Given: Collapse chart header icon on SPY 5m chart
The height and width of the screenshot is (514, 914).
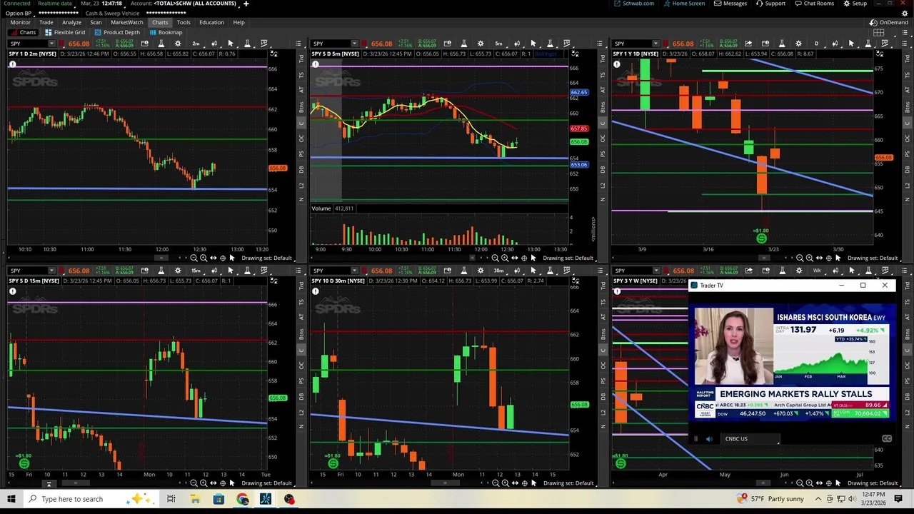Looking at the screenshot, I should click(575, 54).
